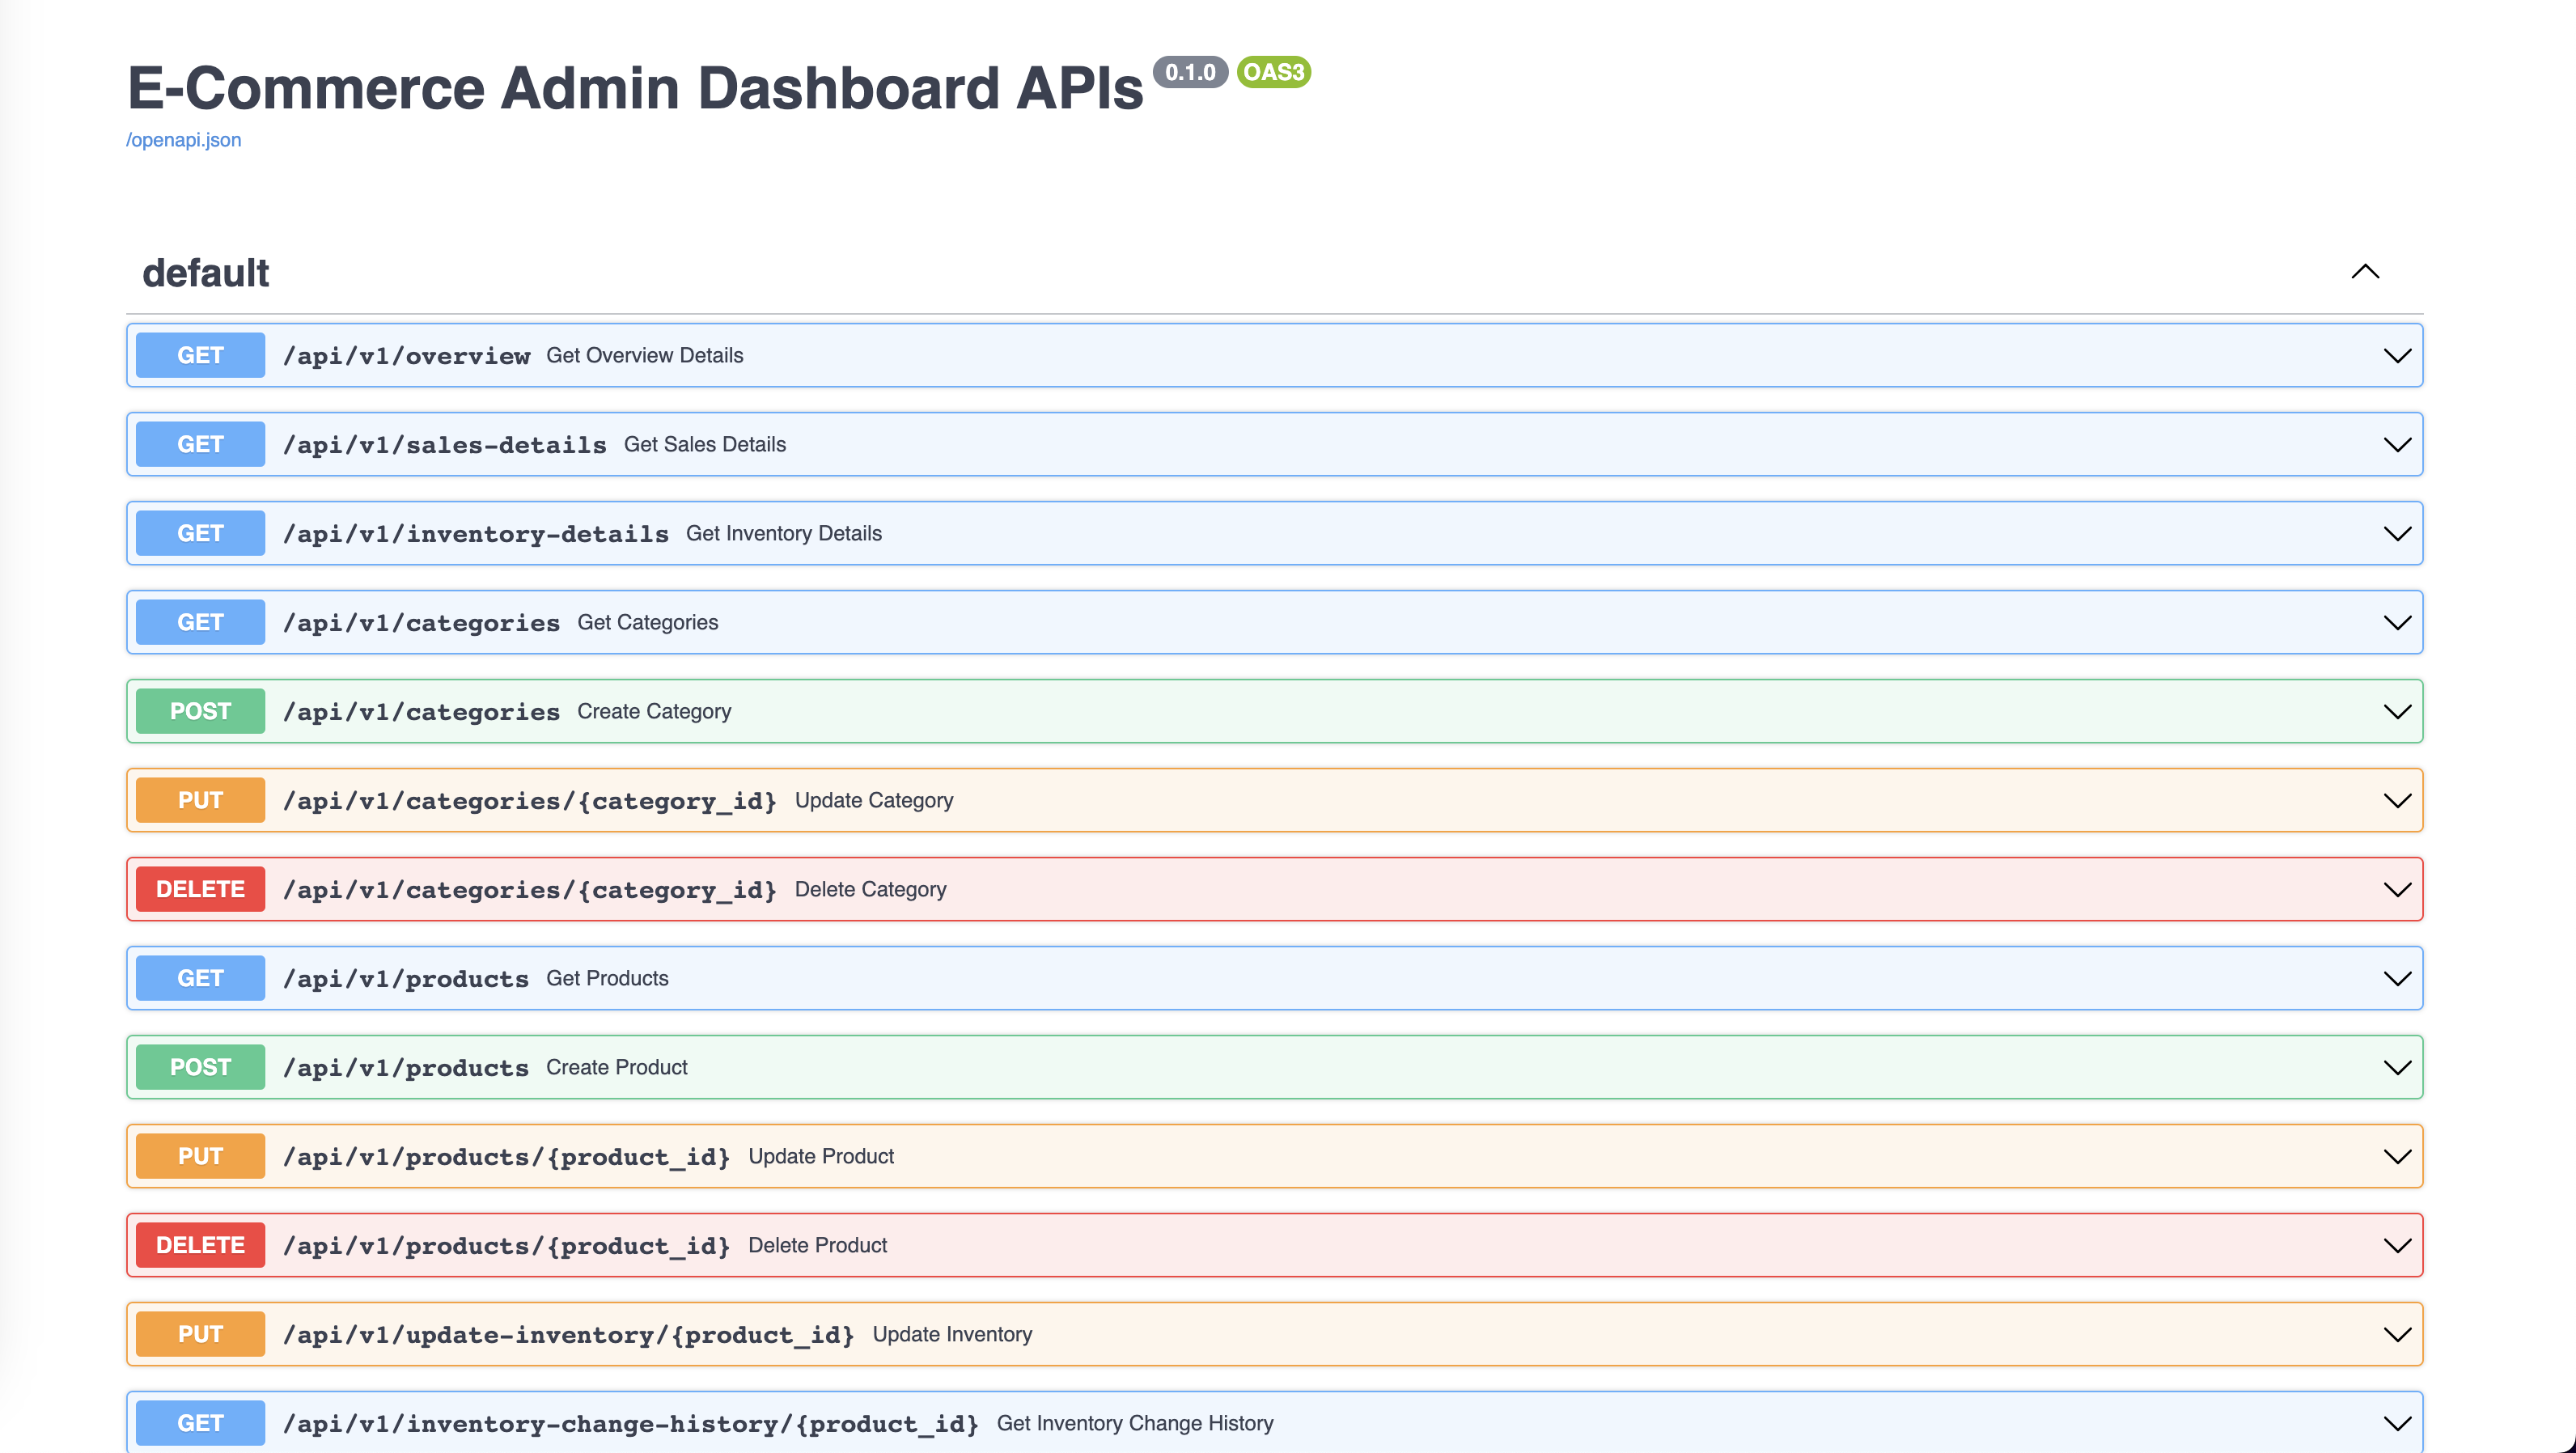
Task: Click the GET icon for overview endpoint
Action: [x=200, y=354]
